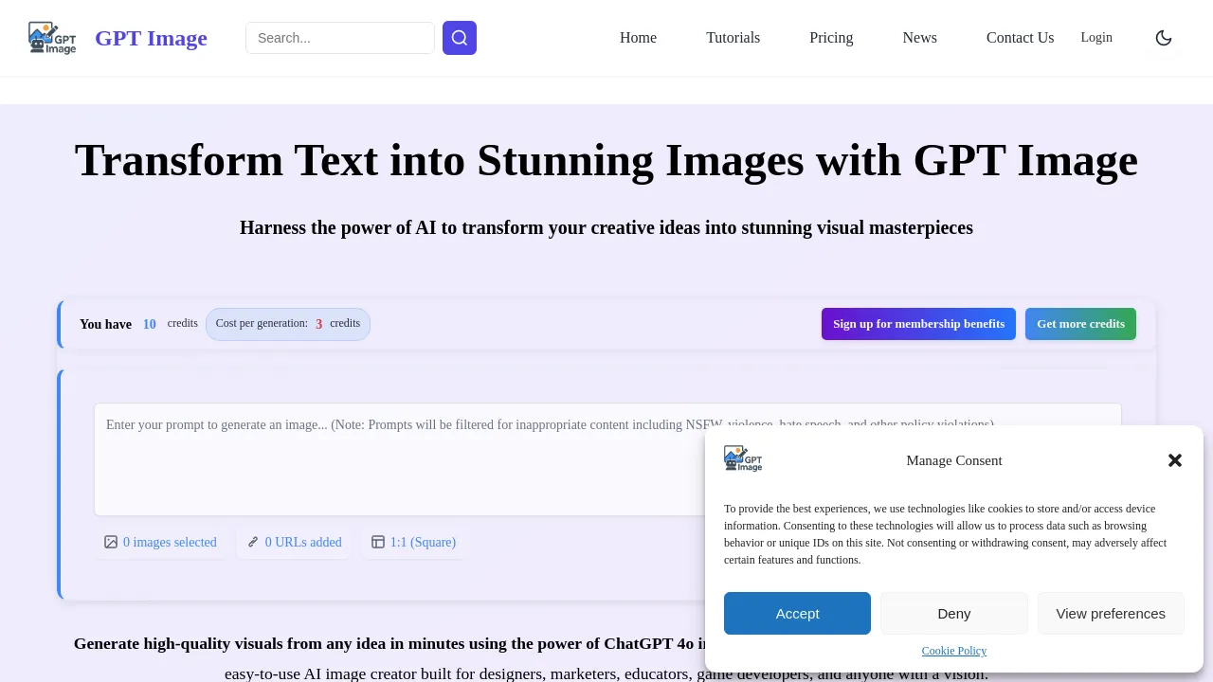1213x682 pixels.
Task: Open the Cookie Policy link
Action: click(954, 651)
